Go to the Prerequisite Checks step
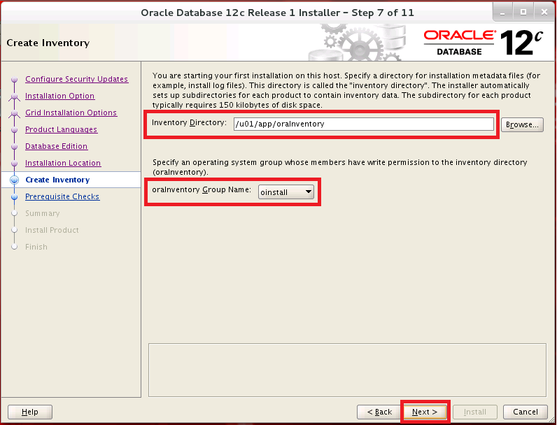Image resolution: width=557 pixels, height=425 pixels. 62,196
